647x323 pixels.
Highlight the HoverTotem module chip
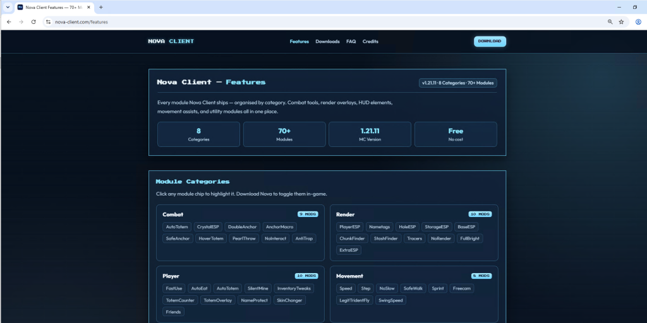point(211,238)
